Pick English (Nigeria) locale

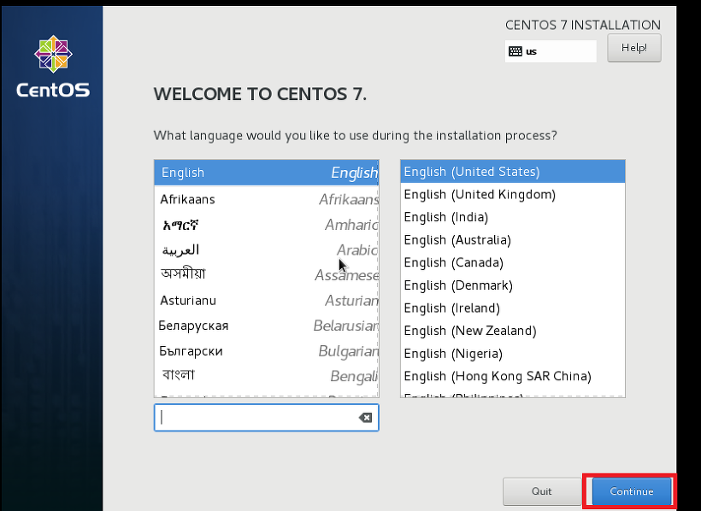pyautogui.click(x=513, y=354)
